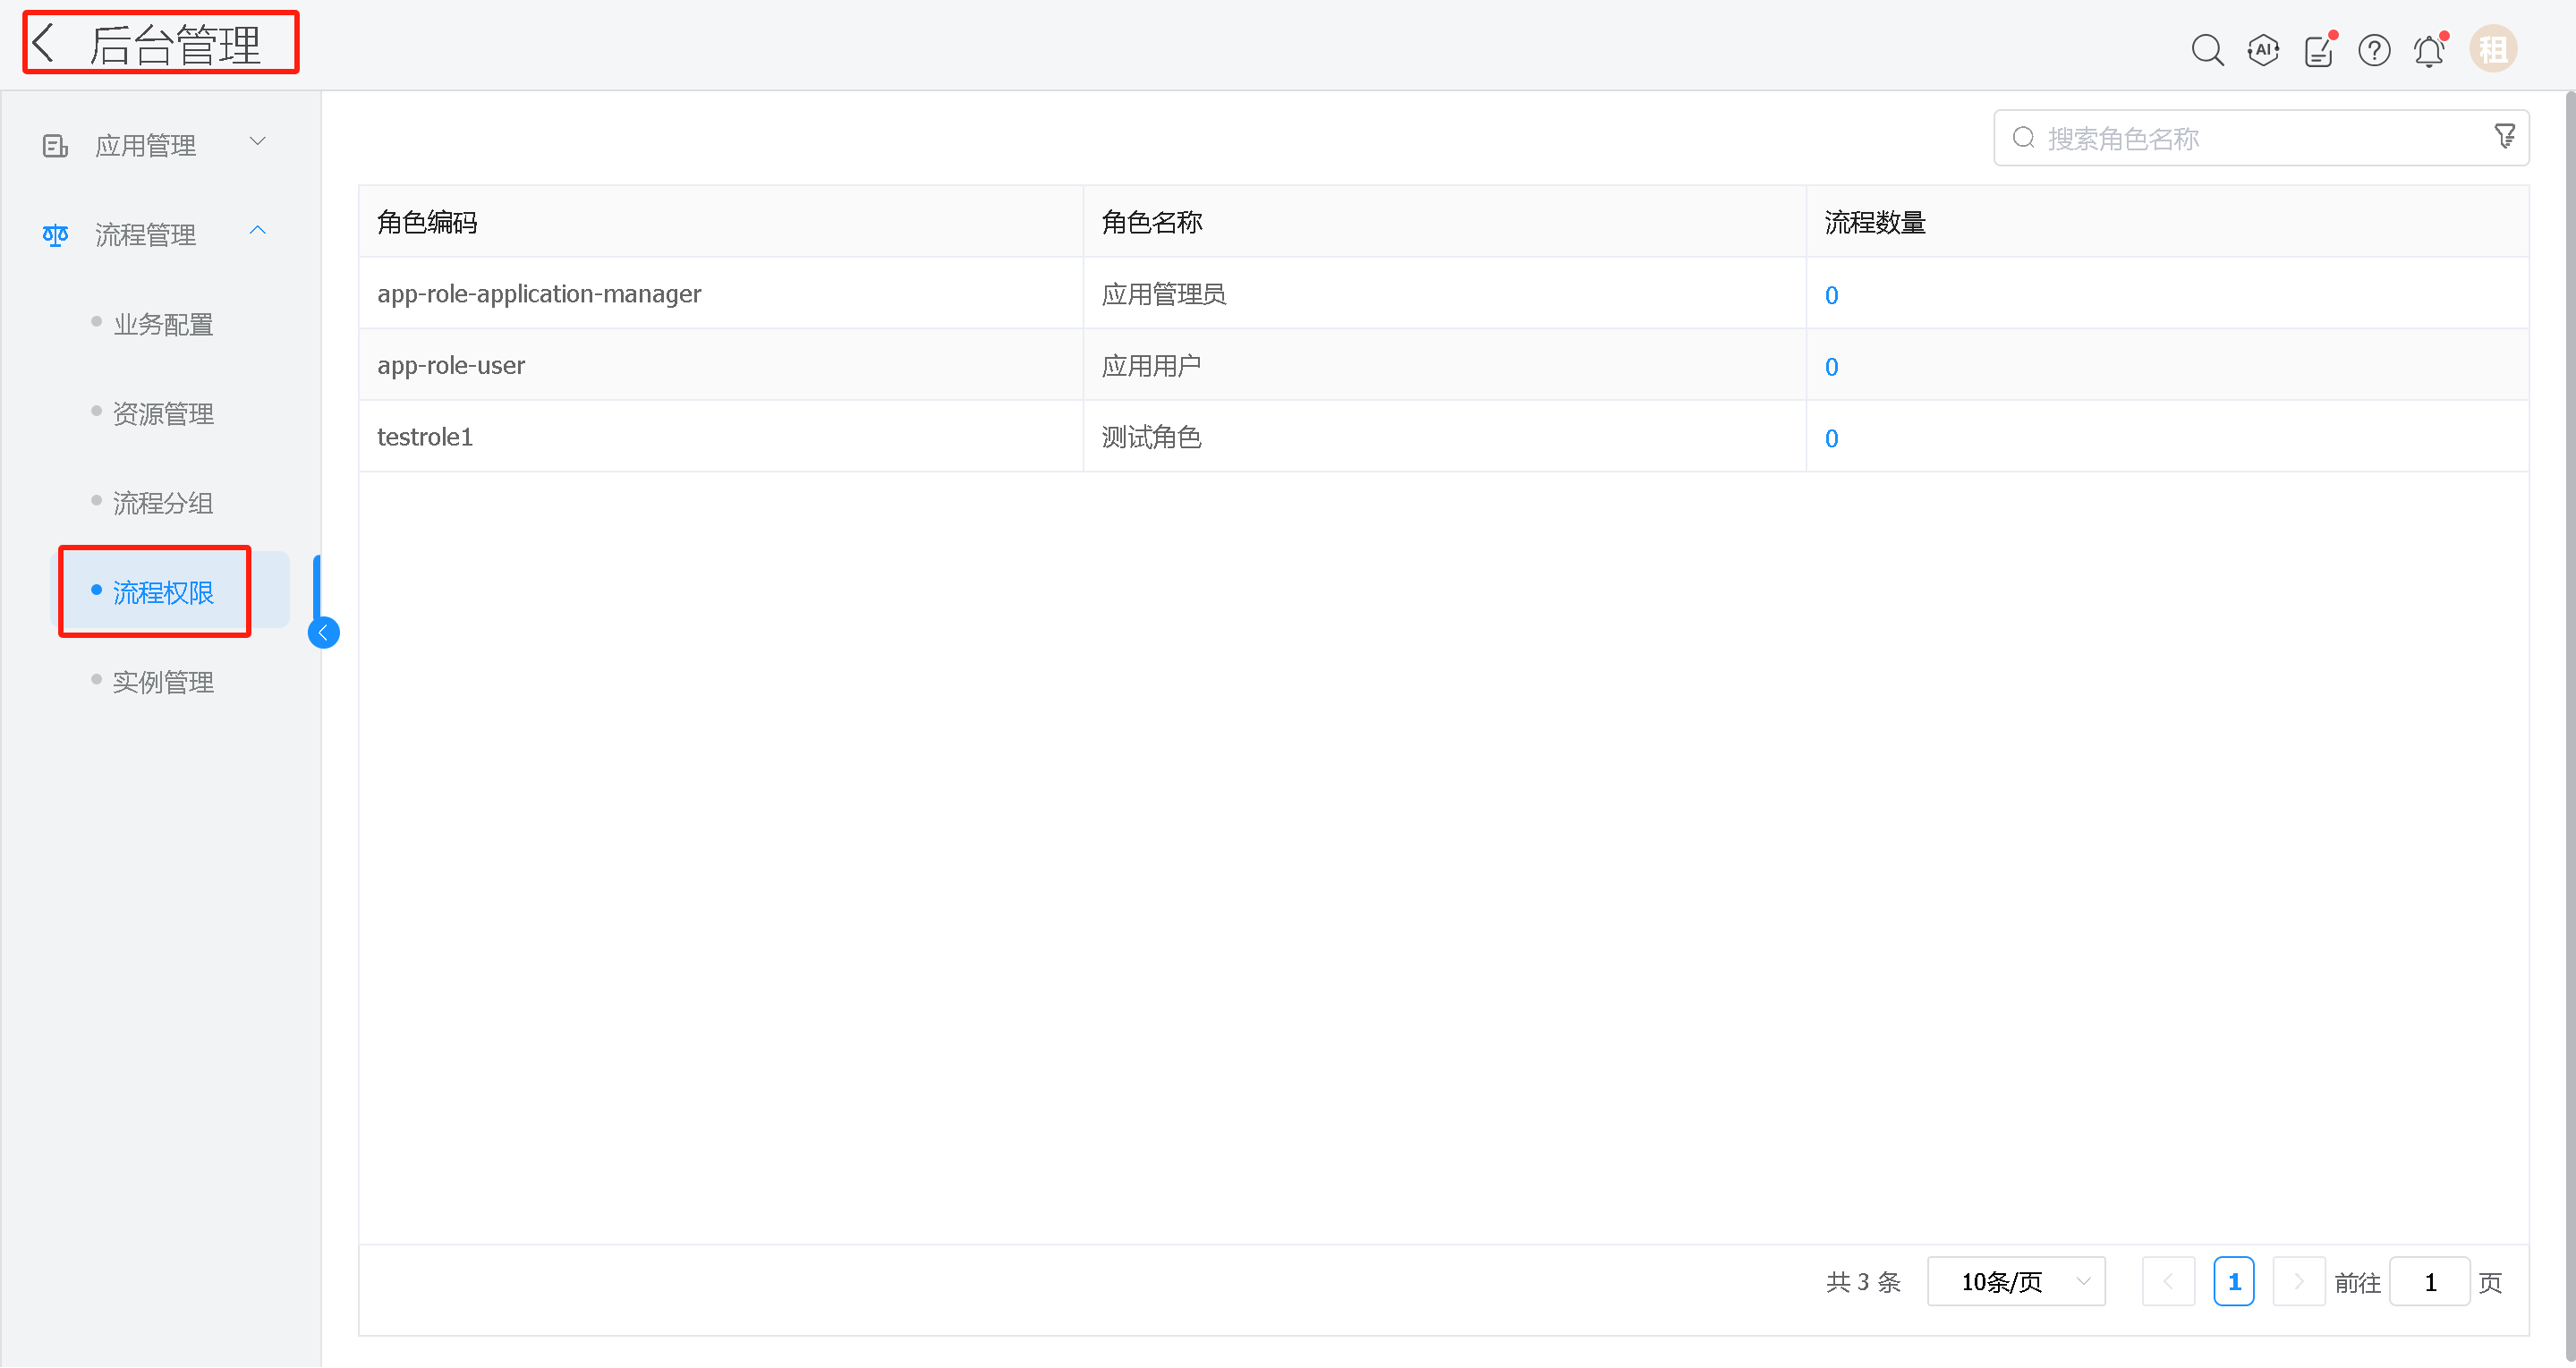Open the global search icon
The image size is (2576, 1368).
2207,49
